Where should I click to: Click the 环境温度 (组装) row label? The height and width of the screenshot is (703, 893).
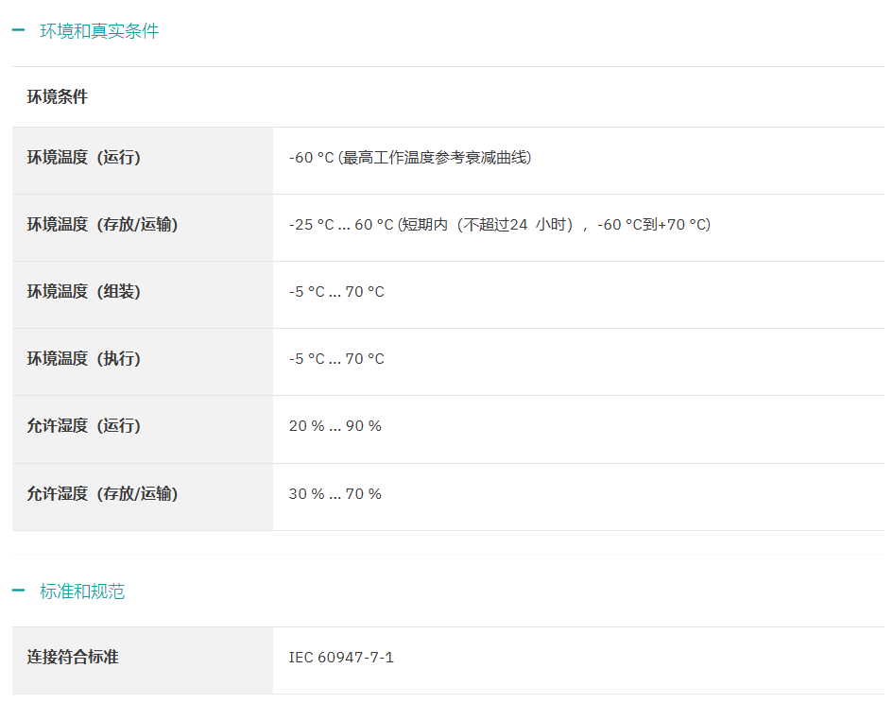(84, 292)
